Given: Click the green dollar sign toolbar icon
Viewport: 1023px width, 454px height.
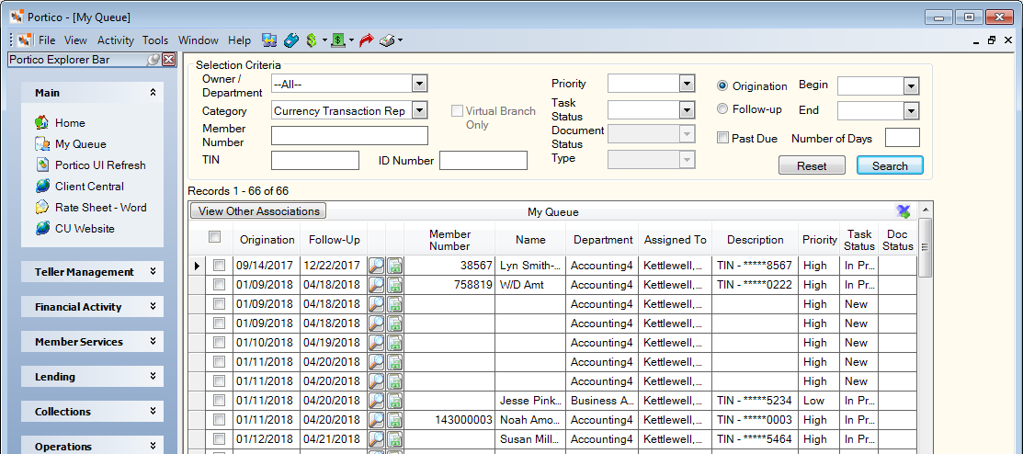Looking at the screenshot, I should 312,40.
